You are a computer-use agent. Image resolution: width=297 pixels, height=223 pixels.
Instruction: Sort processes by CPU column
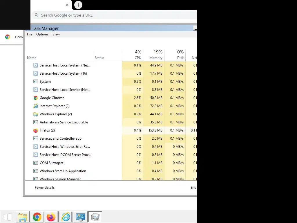coord(133,55)
